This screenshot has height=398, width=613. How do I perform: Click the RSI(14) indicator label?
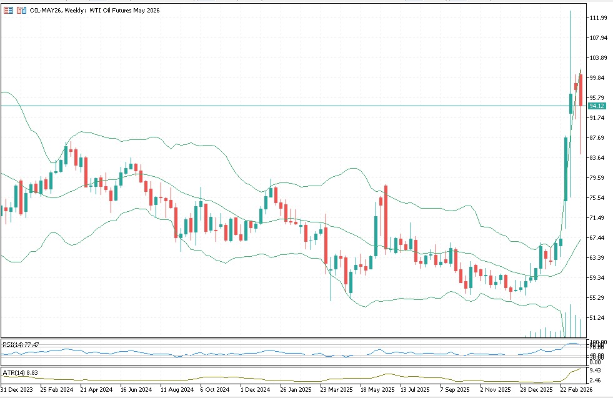tap(21, 344)
